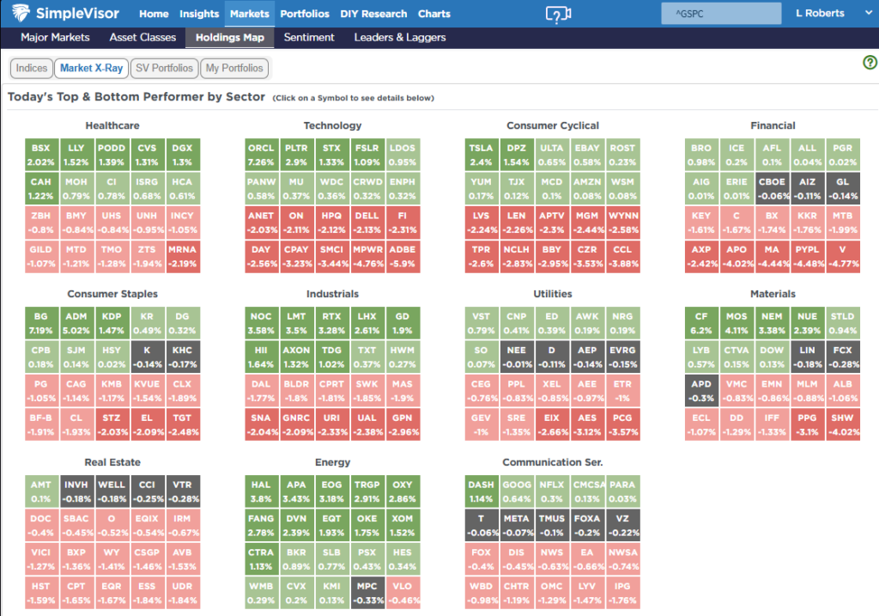Select the CCL tile in Consumer Cyclical
The height and width of the screenshot is (616, 879).
point(622,256)
